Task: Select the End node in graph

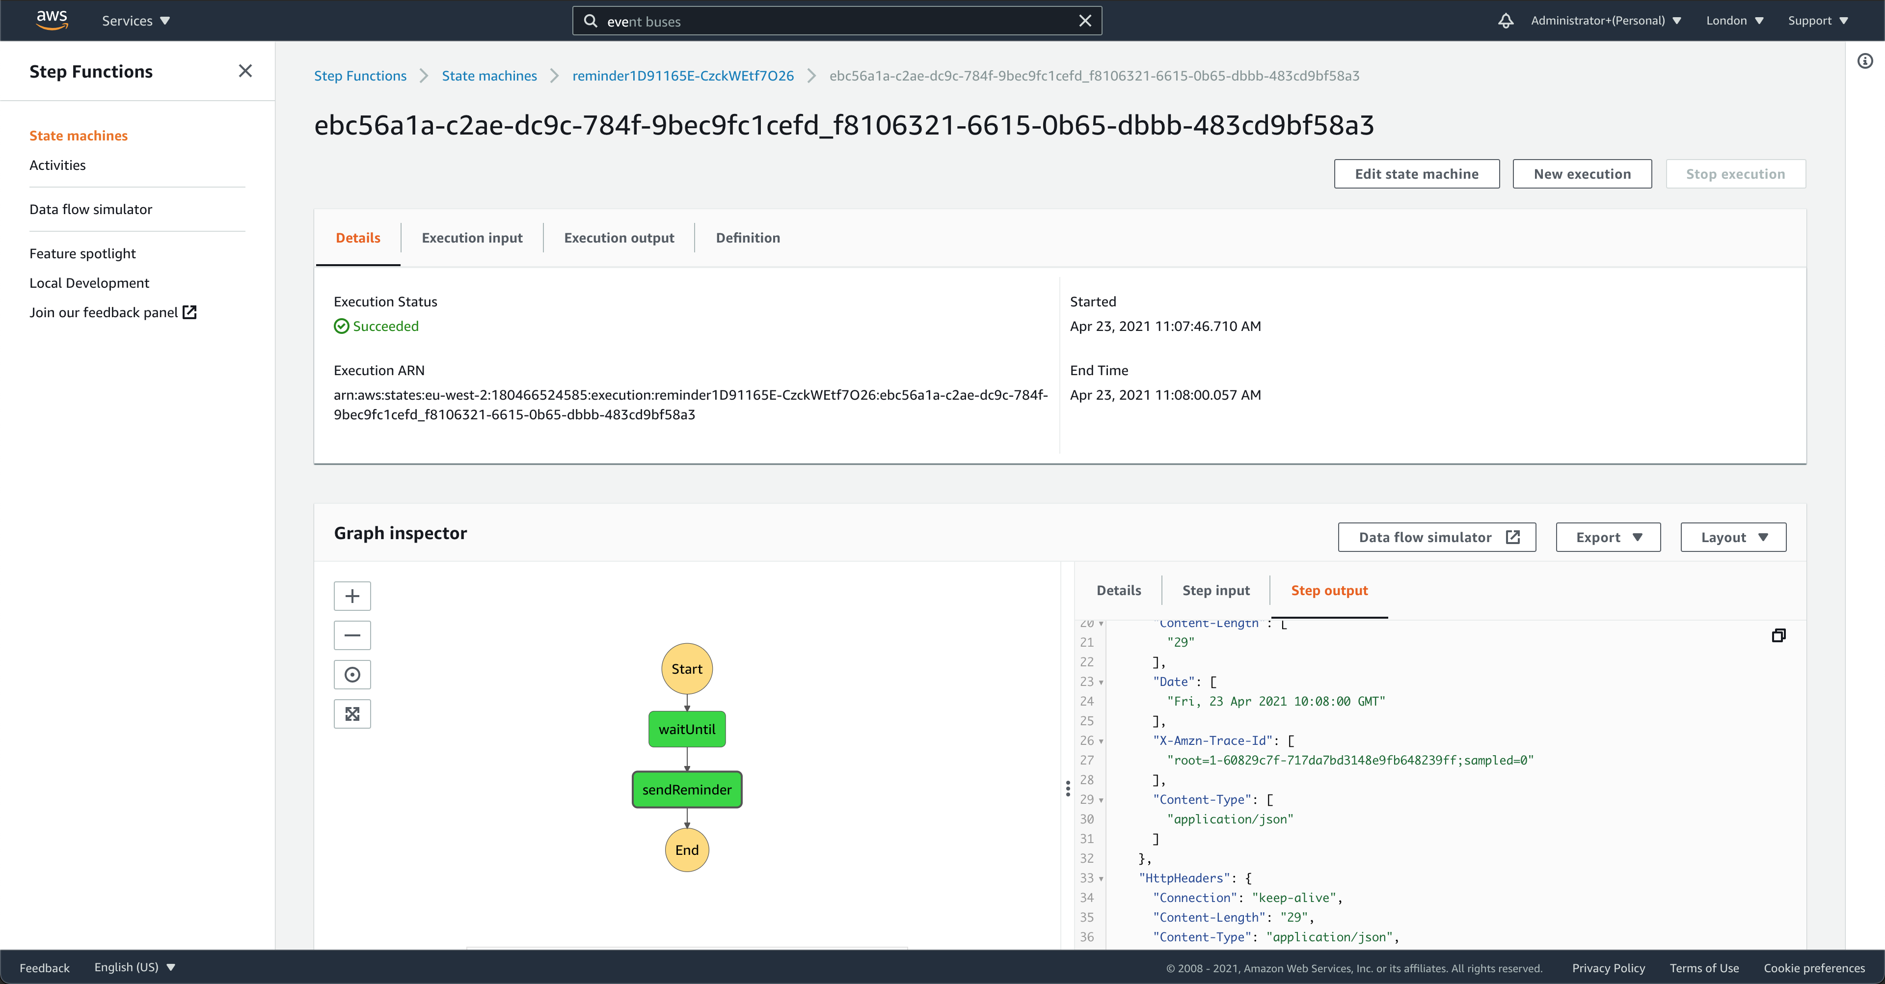Action: [686, 850]
